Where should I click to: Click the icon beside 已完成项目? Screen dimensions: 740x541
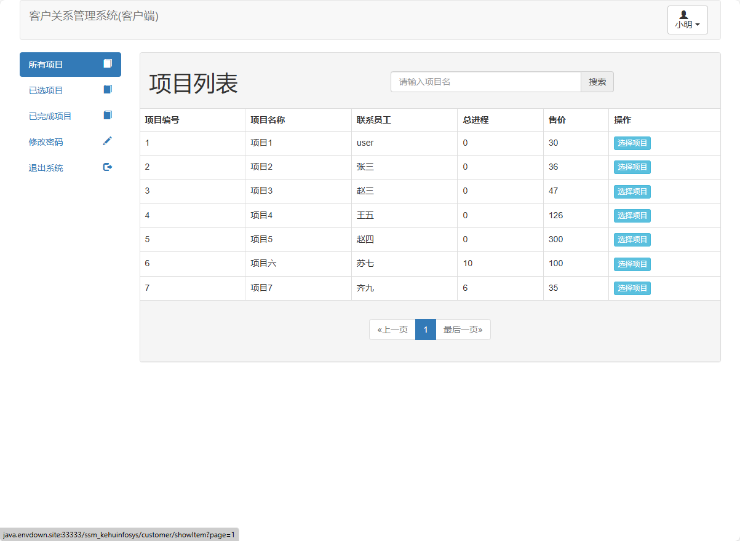point(108,115)
